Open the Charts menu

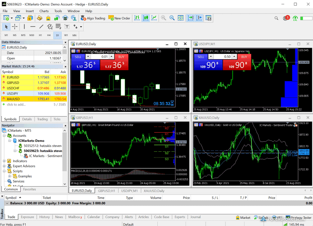[44, 11]
